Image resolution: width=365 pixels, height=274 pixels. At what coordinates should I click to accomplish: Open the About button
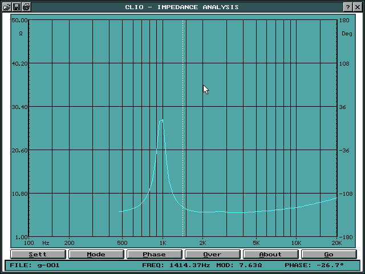tap(271, 254)
